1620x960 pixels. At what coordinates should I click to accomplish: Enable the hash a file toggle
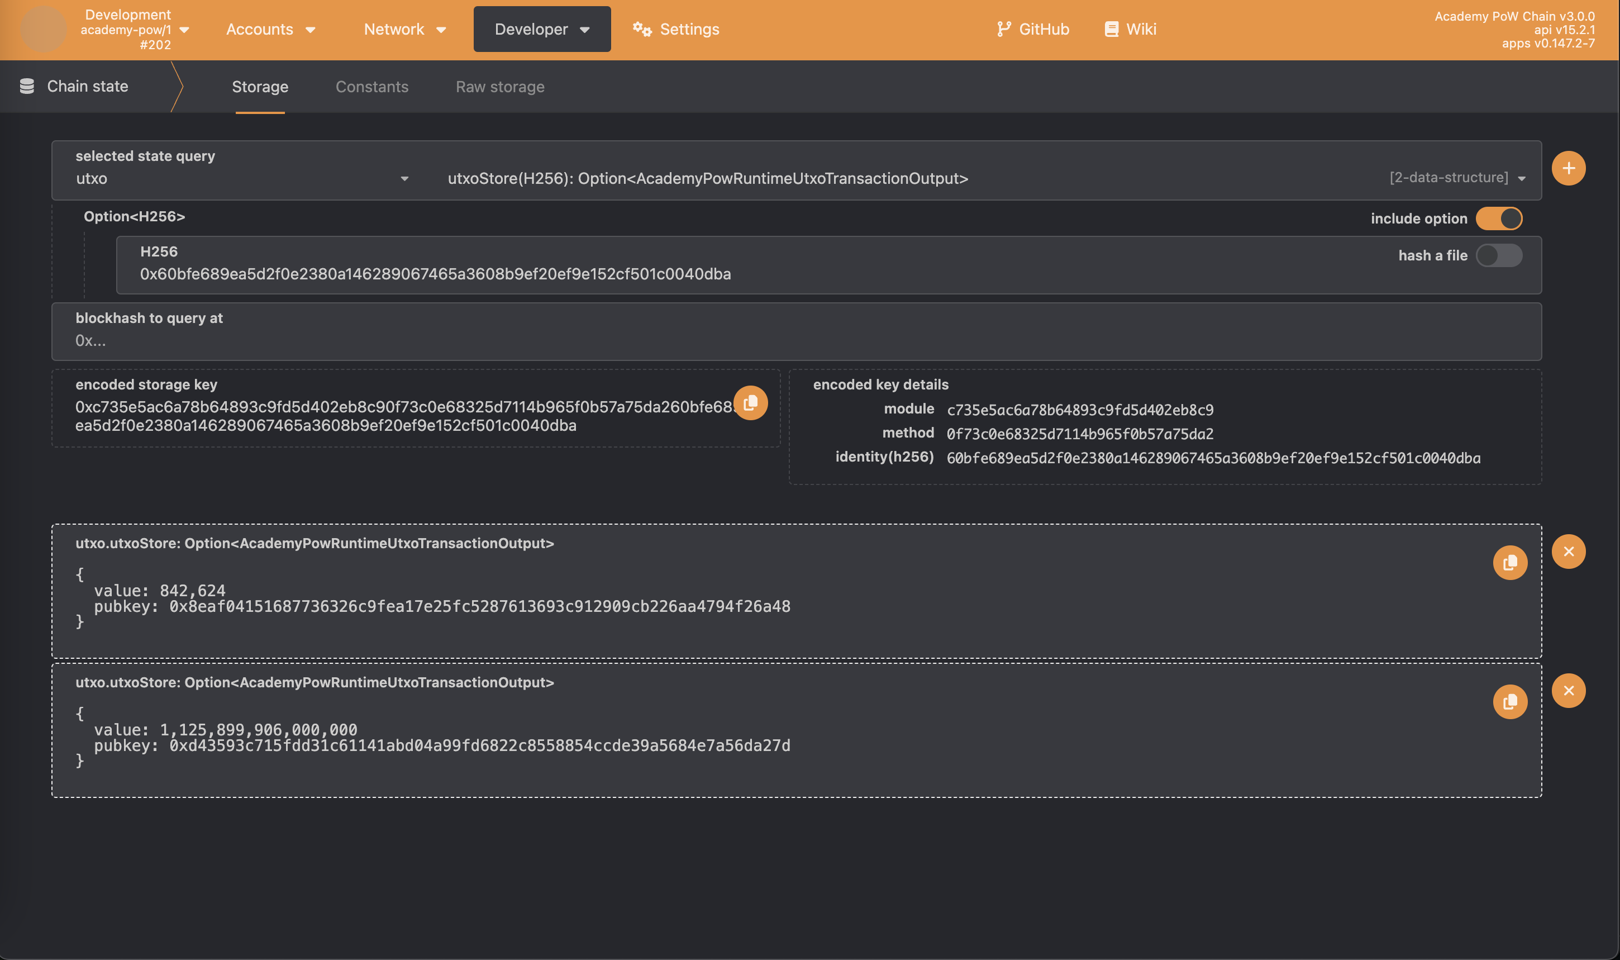click(x=1498, y=255)
